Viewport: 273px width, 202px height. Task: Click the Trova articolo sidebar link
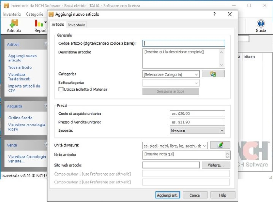tap(20, 67)
